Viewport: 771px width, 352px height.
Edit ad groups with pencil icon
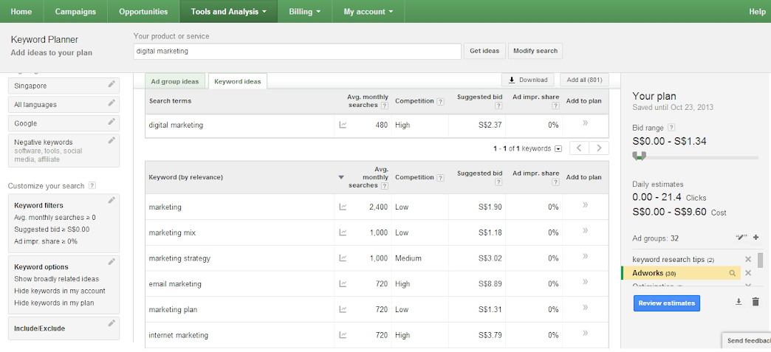pos(741,238)
